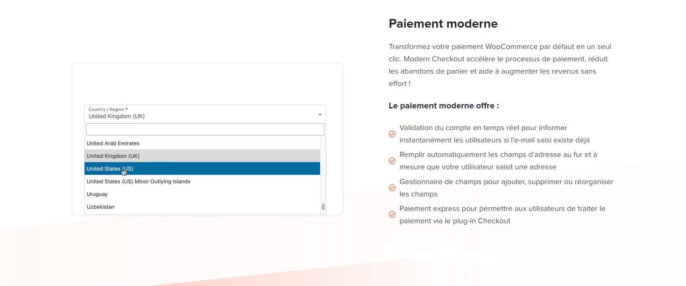Collapse the Country / Region dropdown arrow
686x286 pixels.
[x=320, y=114]
